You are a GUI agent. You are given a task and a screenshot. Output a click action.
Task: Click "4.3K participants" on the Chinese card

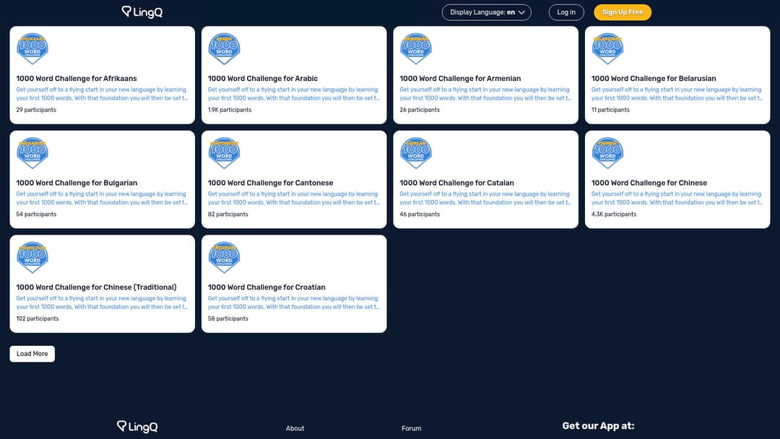point(614,214)
